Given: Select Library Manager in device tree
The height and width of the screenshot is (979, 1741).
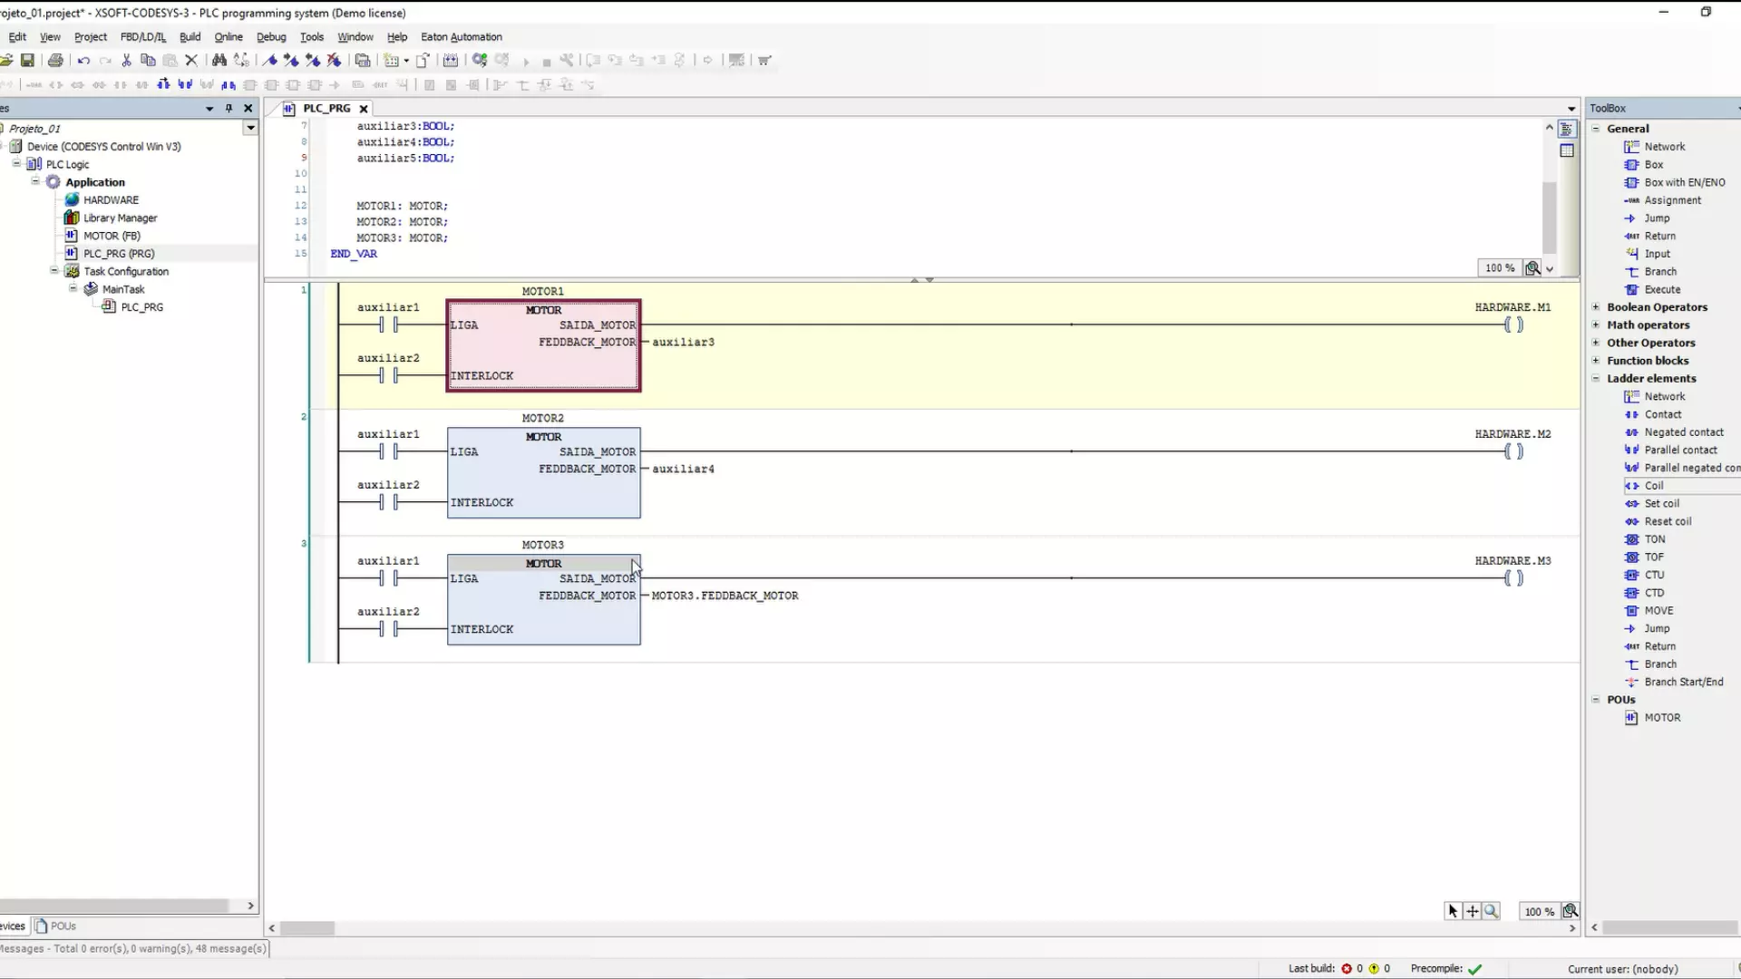Looking at the screenshot, I should [x=120, y=218].
